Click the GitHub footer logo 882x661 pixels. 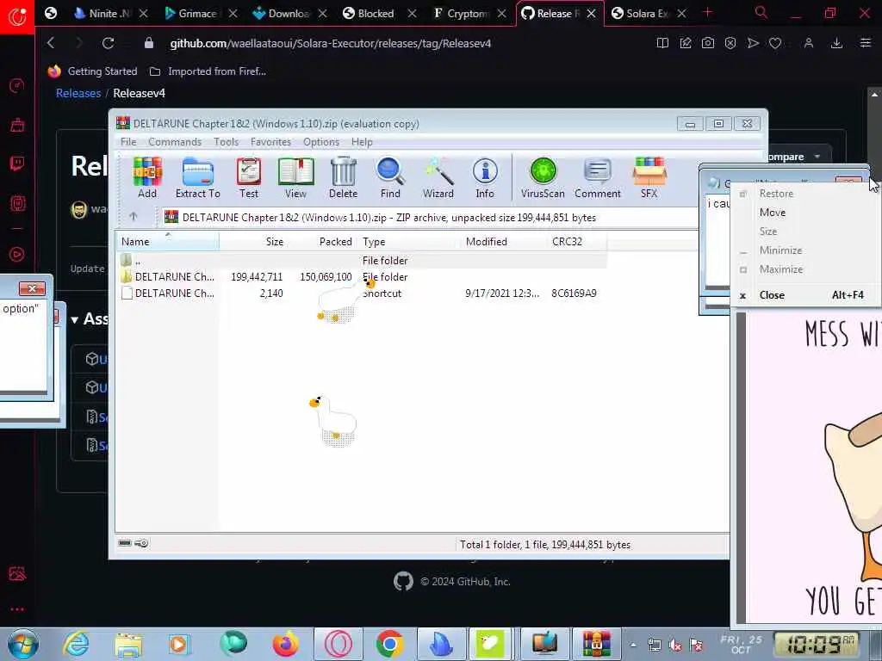(403, 581)
